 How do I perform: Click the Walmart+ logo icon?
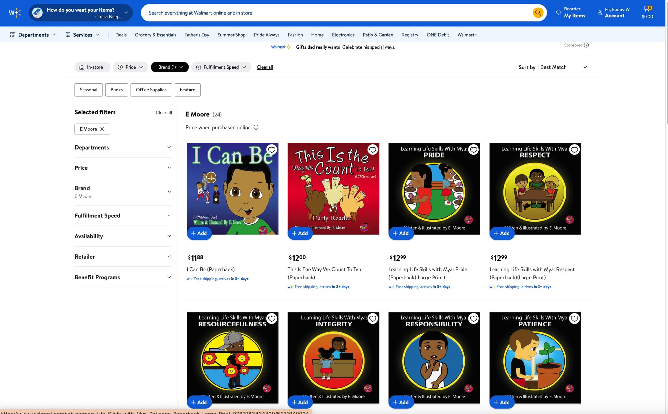(x=15, y=13)
